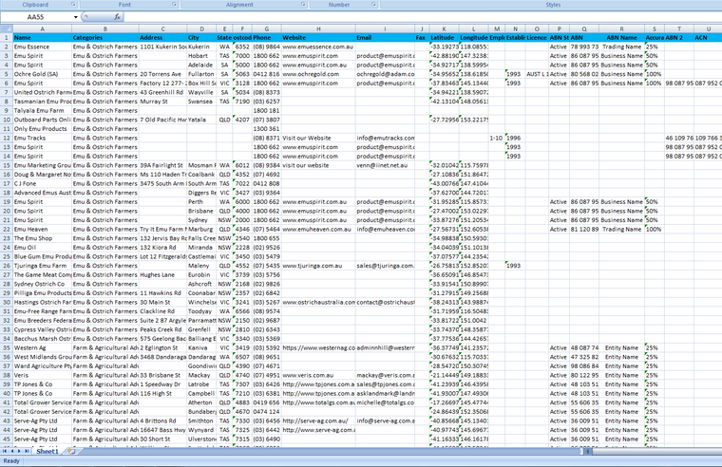Select column H header

coord(318,28)
